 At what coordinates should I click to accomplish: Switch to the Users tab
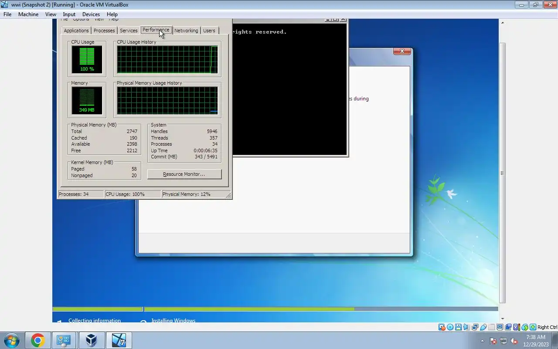point(209,31)
